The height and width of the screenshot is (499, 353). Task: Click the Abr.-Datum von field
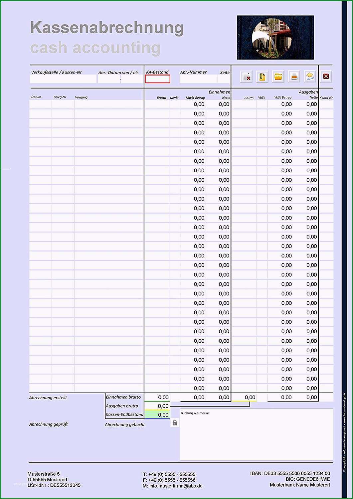pos(108,79)
